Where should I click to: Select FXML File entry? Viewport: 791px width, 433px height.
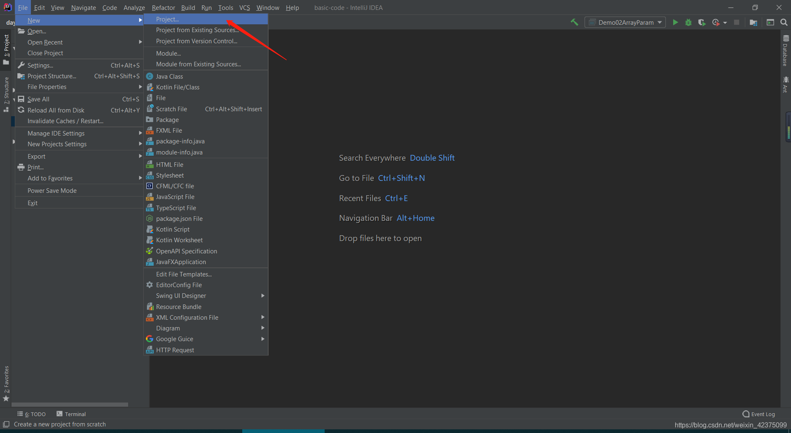tap(206, 131)
